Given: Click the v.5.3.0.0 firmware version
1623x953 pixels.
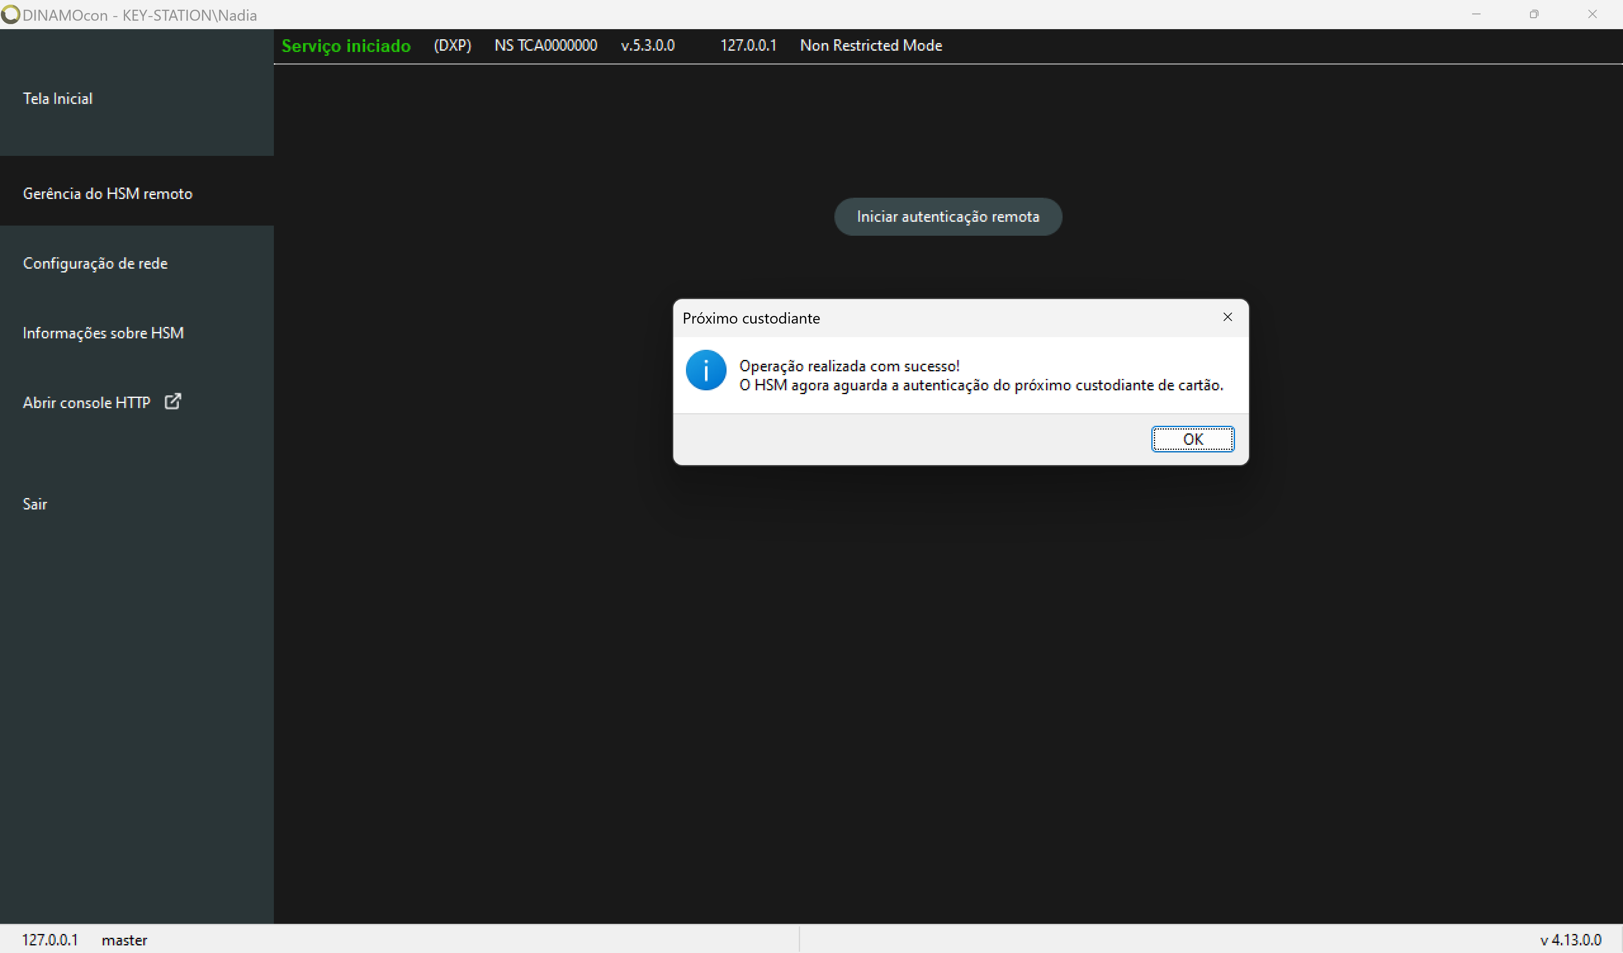Looking at the screenshot, I should 647,46.
